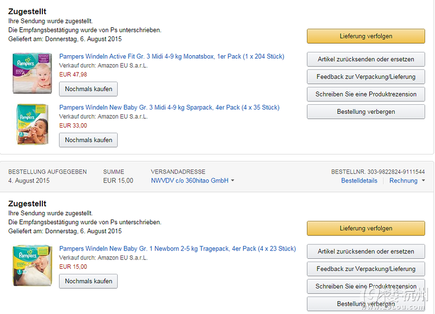Expand the Rechnung dropdown arrow

423,181
